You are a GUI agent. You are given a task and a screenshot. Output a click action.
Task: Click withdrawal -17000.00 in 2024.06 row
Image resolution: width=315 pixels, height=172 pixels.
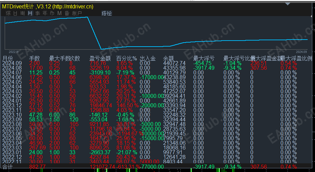(152, 77)
